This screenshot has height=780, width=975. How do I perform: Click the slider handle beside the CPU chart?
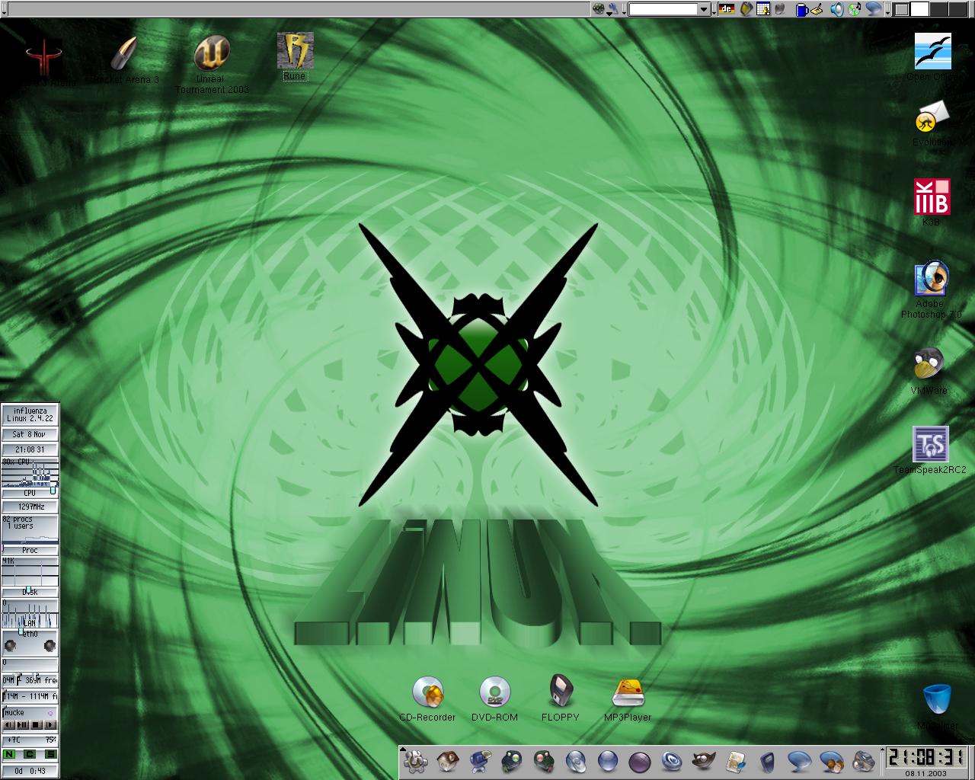click(53, 491)
